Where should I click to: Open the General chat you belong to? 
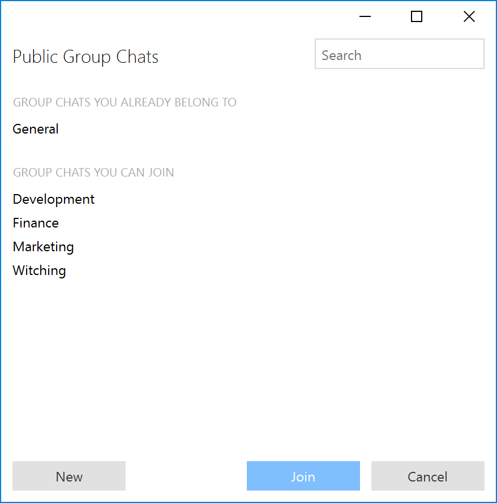[x=36, y=129]
